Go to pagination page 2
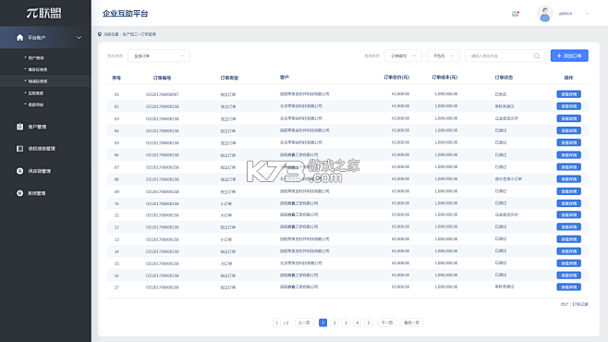The image size is (608, 342). click(x=334, y=323)
